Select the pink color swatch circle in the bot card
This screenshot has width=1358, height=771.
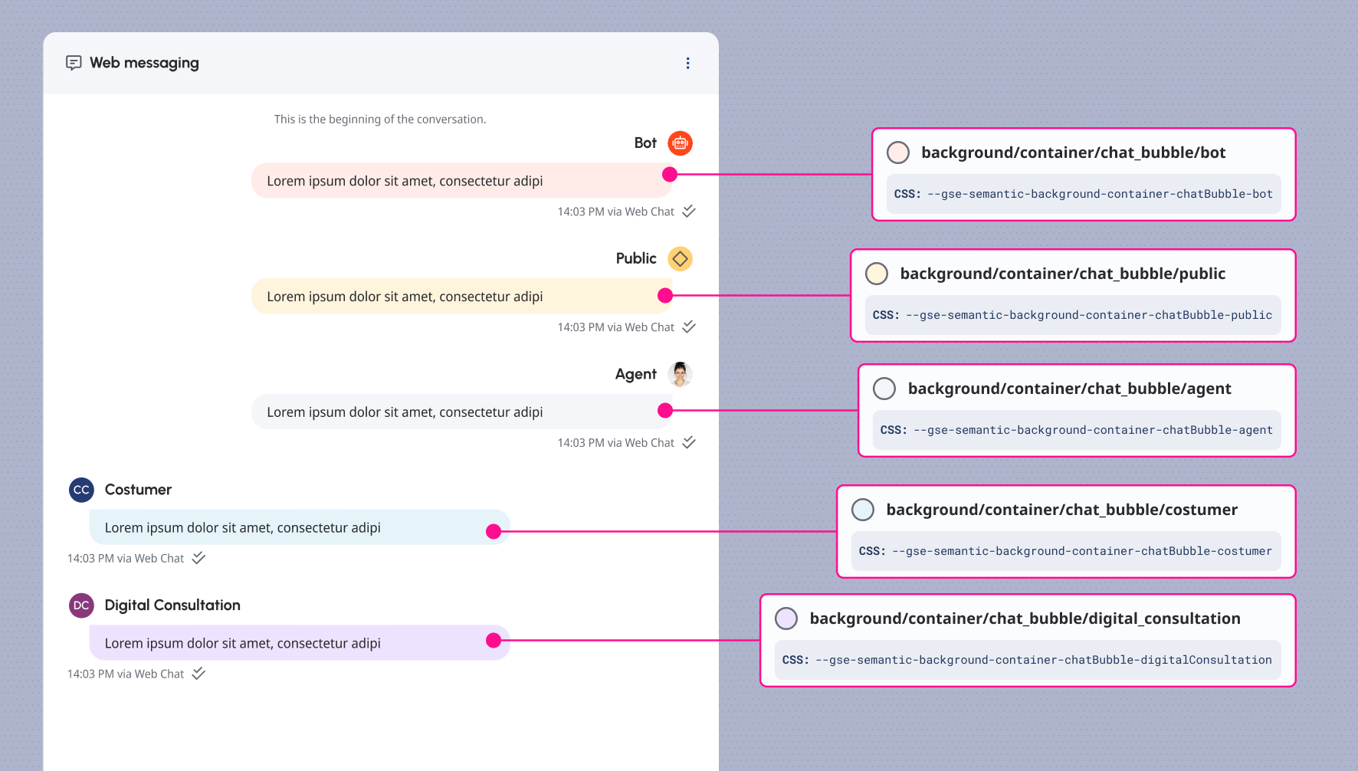point(897,153)
